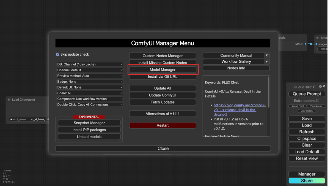Click the red Restart button
This screenshot has width=330, height=186.
coord(163,125)
